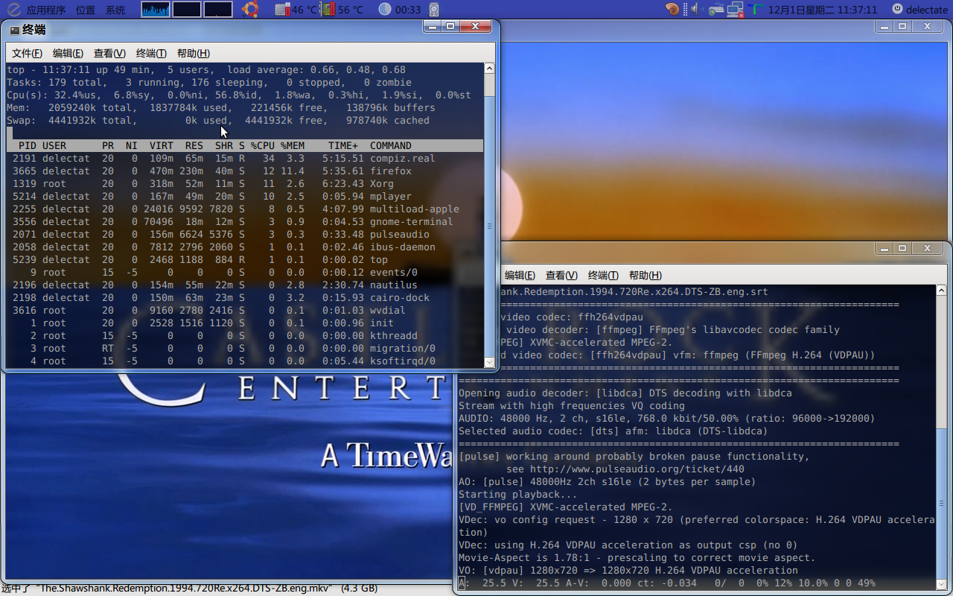Open 终端(T) menu in the lower terminal
Viewport: 953px width, 596px height.
[x=603, y=275]
